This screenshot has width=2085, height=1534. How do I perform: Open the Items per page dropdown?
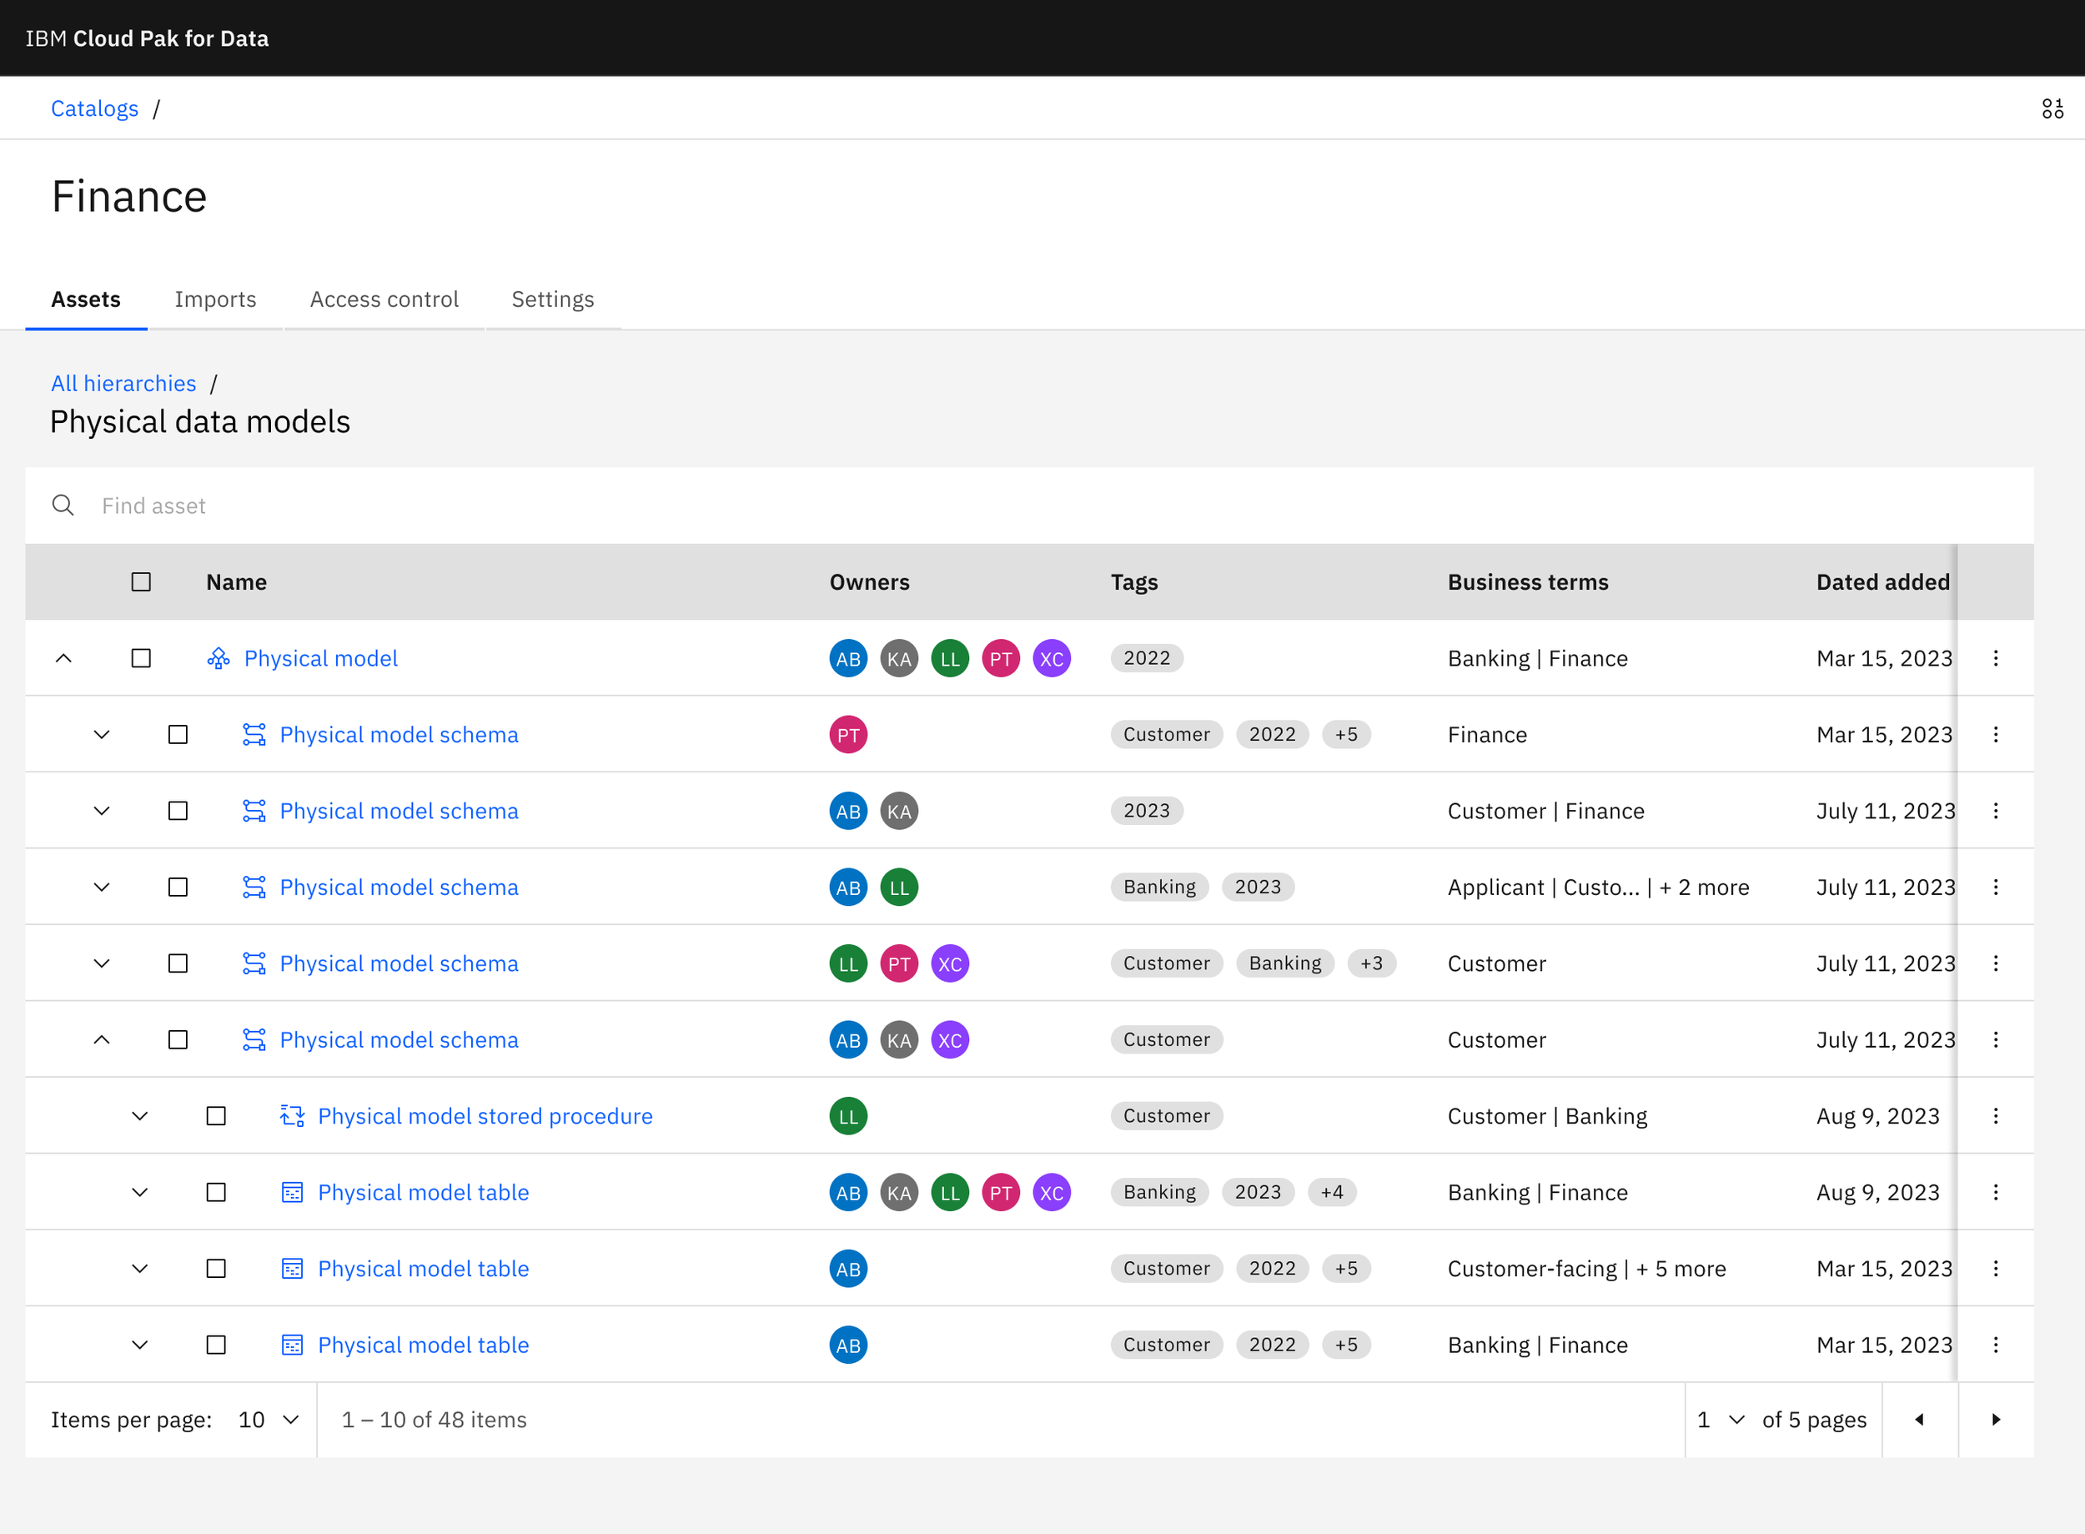[x=269, y=1420]
